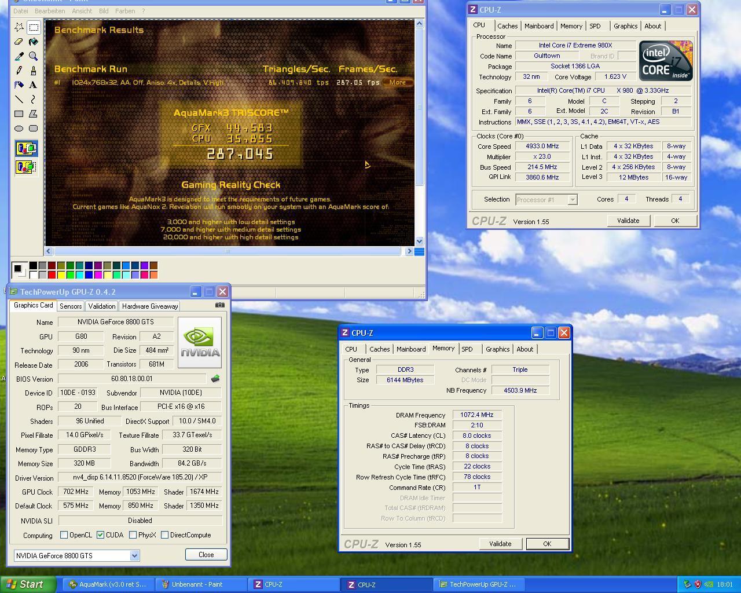Click the NVIDIA logo in GPU-Z

pyautogui.click(x=200, y=342)
